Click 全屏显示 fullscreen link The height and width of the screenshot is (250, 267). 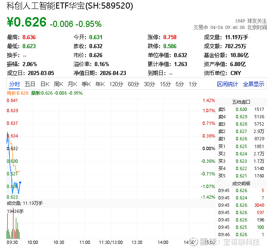(254, 84)
